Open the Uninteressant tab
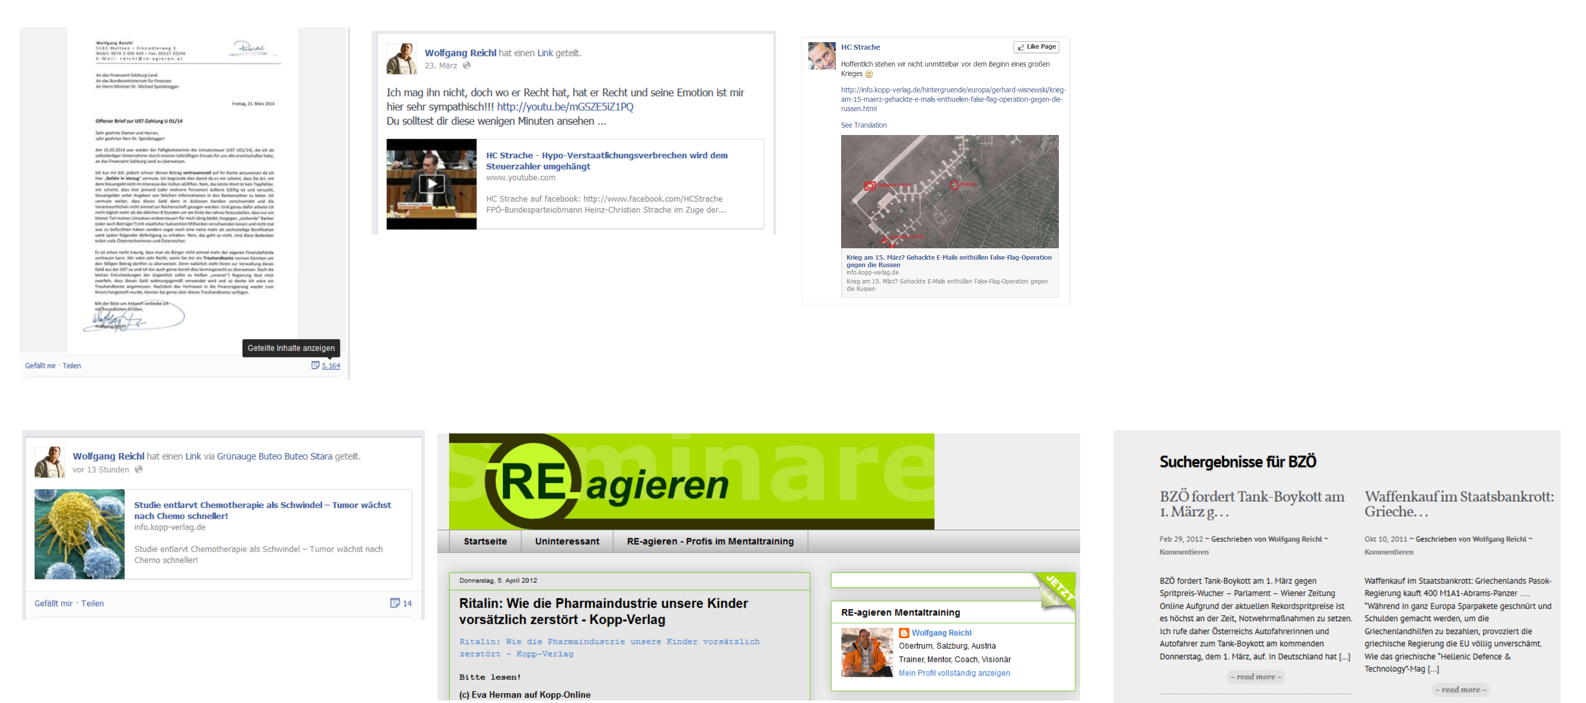 [x=566, y=541]
